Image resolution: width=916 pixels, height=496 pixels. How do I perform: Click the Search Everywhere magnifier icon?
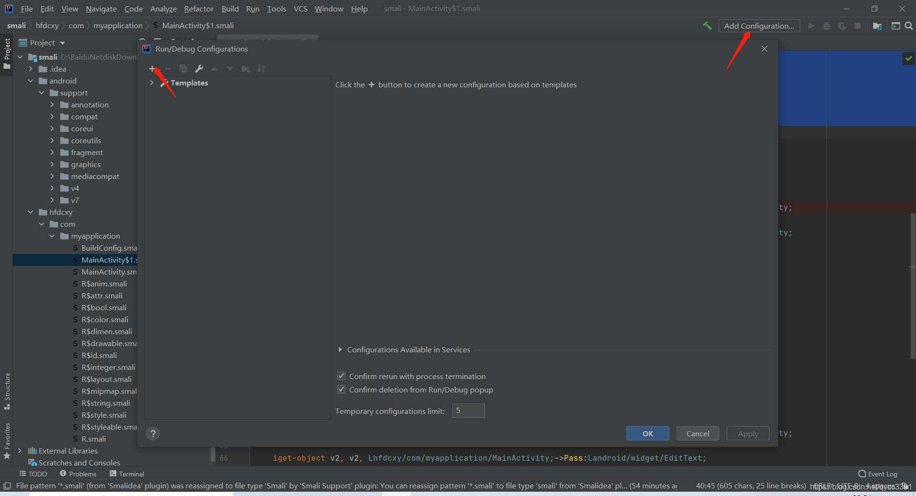click(909, 26)
